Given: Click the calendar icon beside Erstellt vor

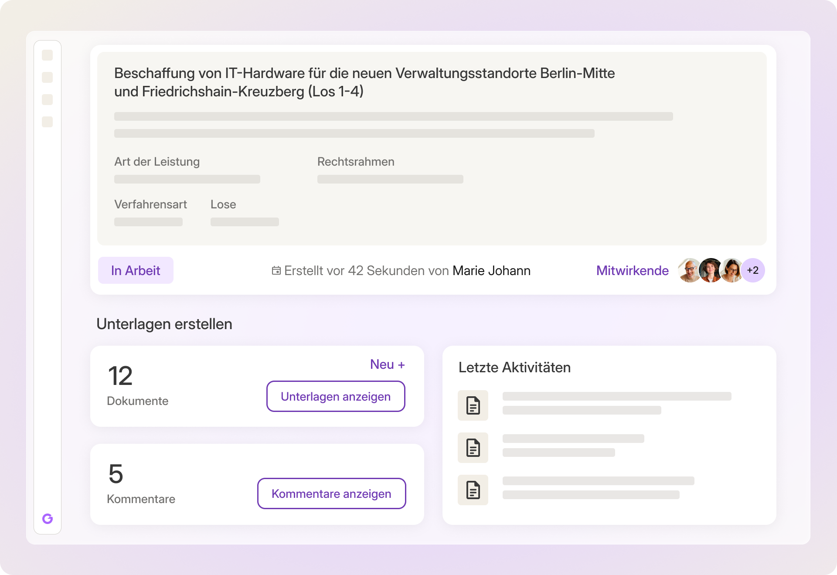Looking at the screenshot, I should pos(276,271).
